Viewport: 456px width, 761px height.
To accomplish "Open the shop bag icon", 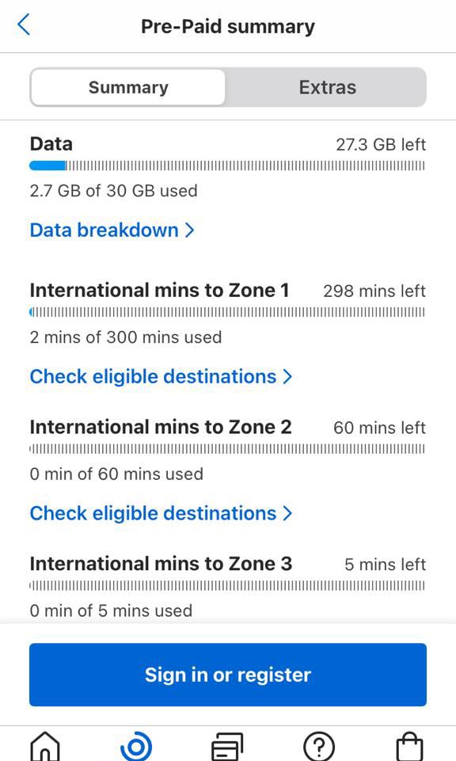I will 410,745.
